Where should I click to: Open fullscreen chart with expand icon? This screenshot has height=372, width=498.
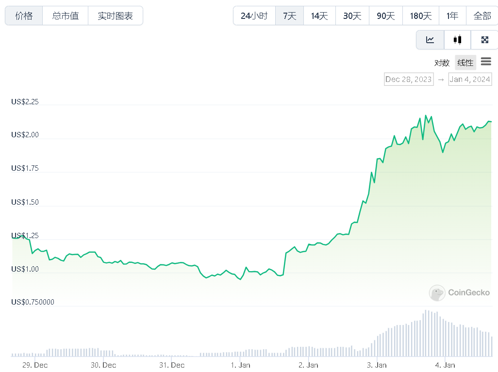tap(484, 40)
